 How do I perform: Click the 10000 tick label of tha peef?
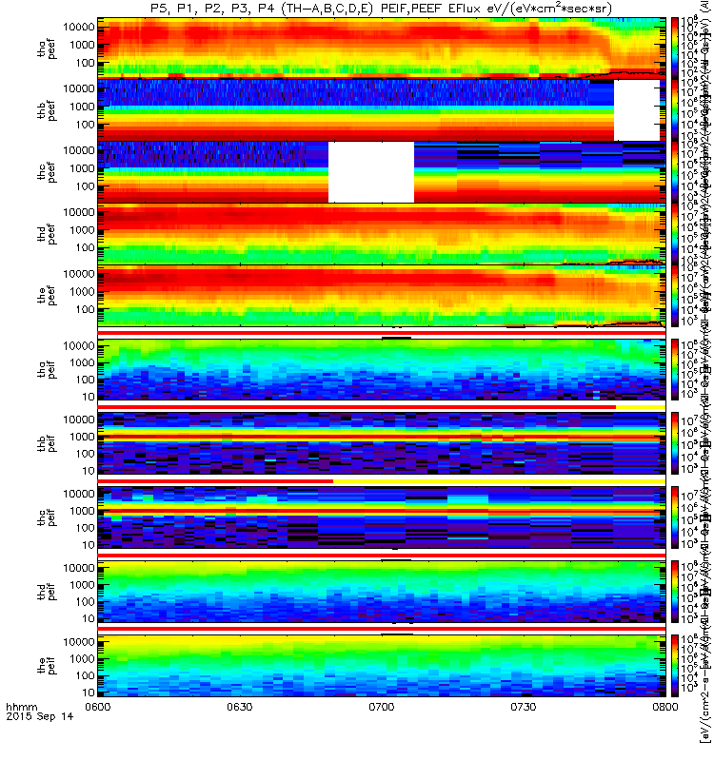pyautogui.click(x=79, y=28)
